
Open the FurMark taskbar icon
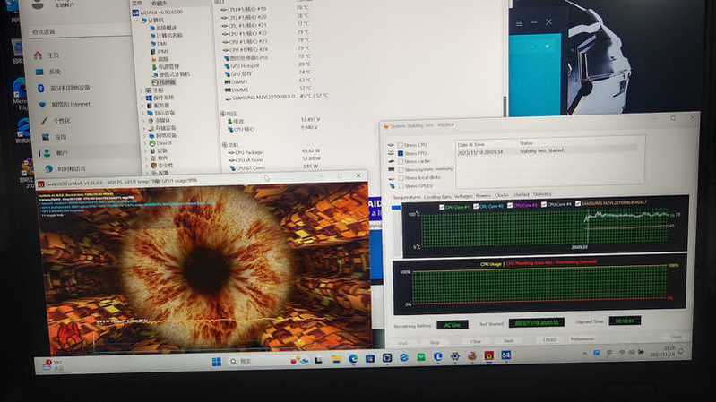[489, 356]
